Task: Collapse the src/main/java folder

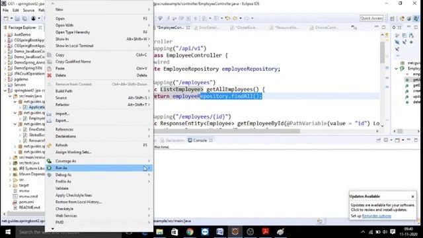Action: pyautogui.click(x=11, y=96)
